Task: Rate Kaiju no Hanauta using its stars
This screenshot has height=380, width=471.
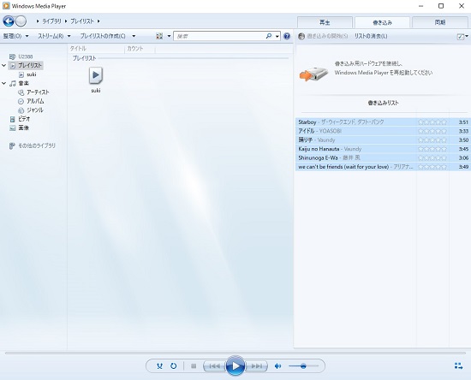Action: point(432,149)
